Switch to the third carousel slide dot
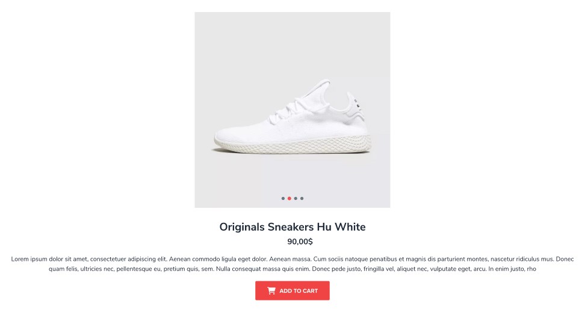This screenshot has height=312, width=579. tap(296, 199)
